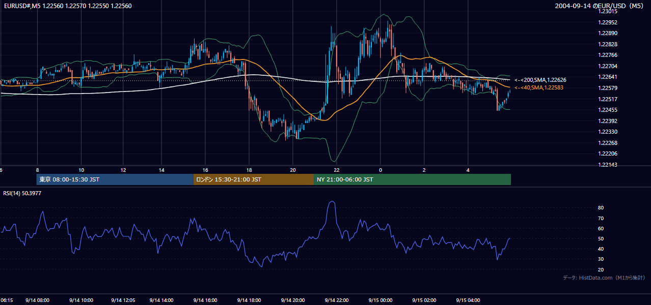
Task: Click hour tick 12 under the price chart
Action: click(x=123, y=170)
